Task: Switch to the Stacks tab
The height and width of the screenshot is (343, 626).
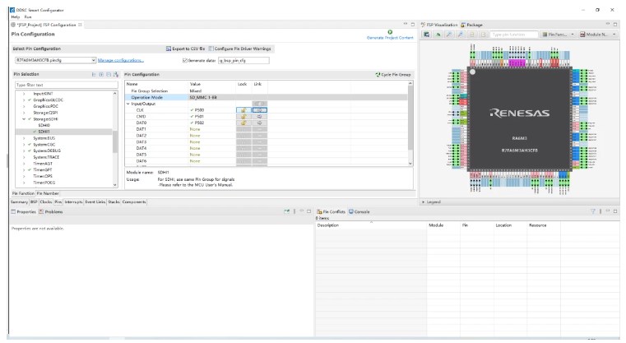Action: click(x=114, y=202)
